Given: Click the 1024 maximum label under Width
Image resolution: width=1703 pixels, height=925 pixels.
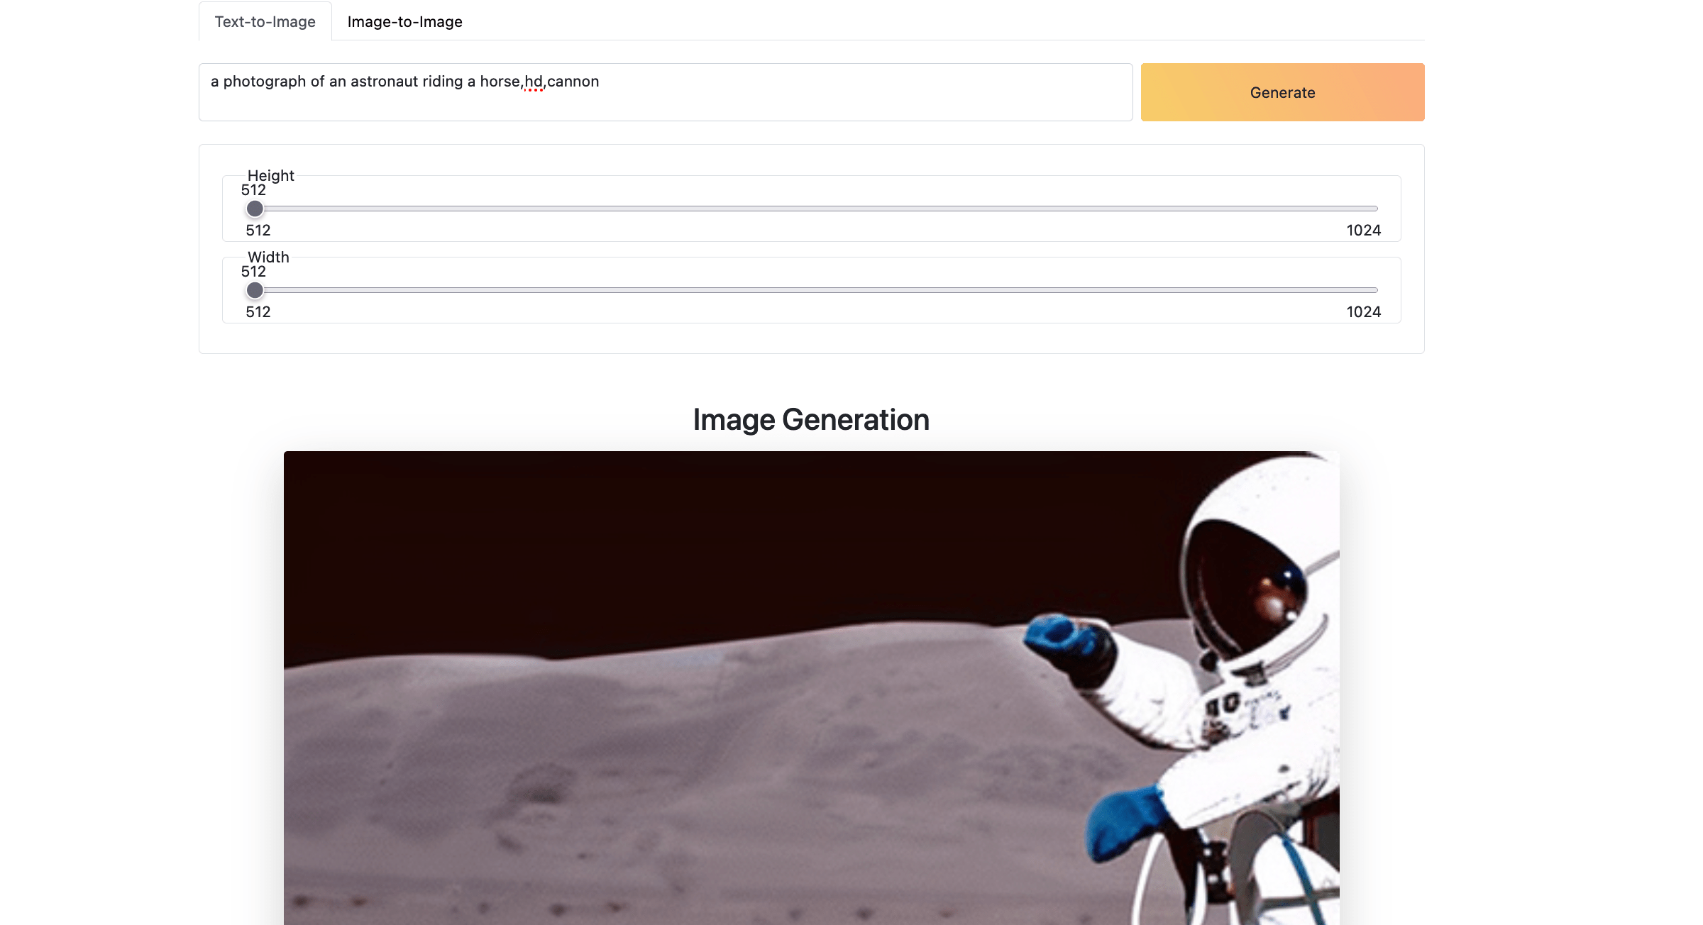Looking at the screenshot, I should click(x=1363, y=312).
